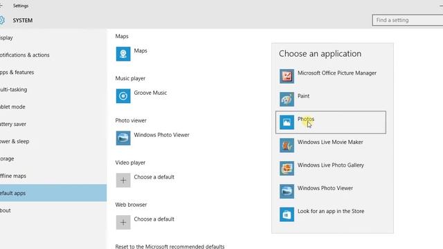The height and width of the screenshot is (249, 443).
Task: Open Offline maps settings
Action: 53,176
